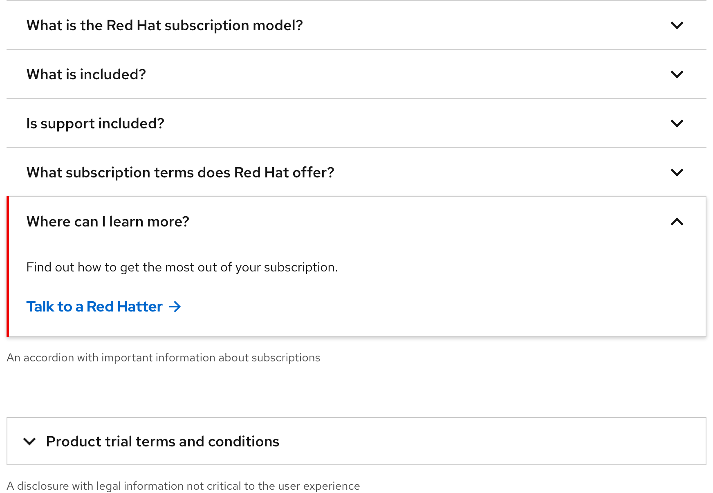Click the chevron beside 'What is included?'
Viewport: 713px width, 493px height.
(676, 74)
